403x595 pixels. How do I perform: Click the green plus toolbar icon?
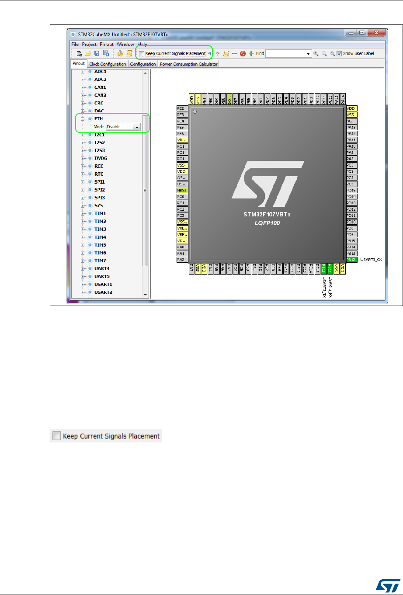click(x=251, y=54)
